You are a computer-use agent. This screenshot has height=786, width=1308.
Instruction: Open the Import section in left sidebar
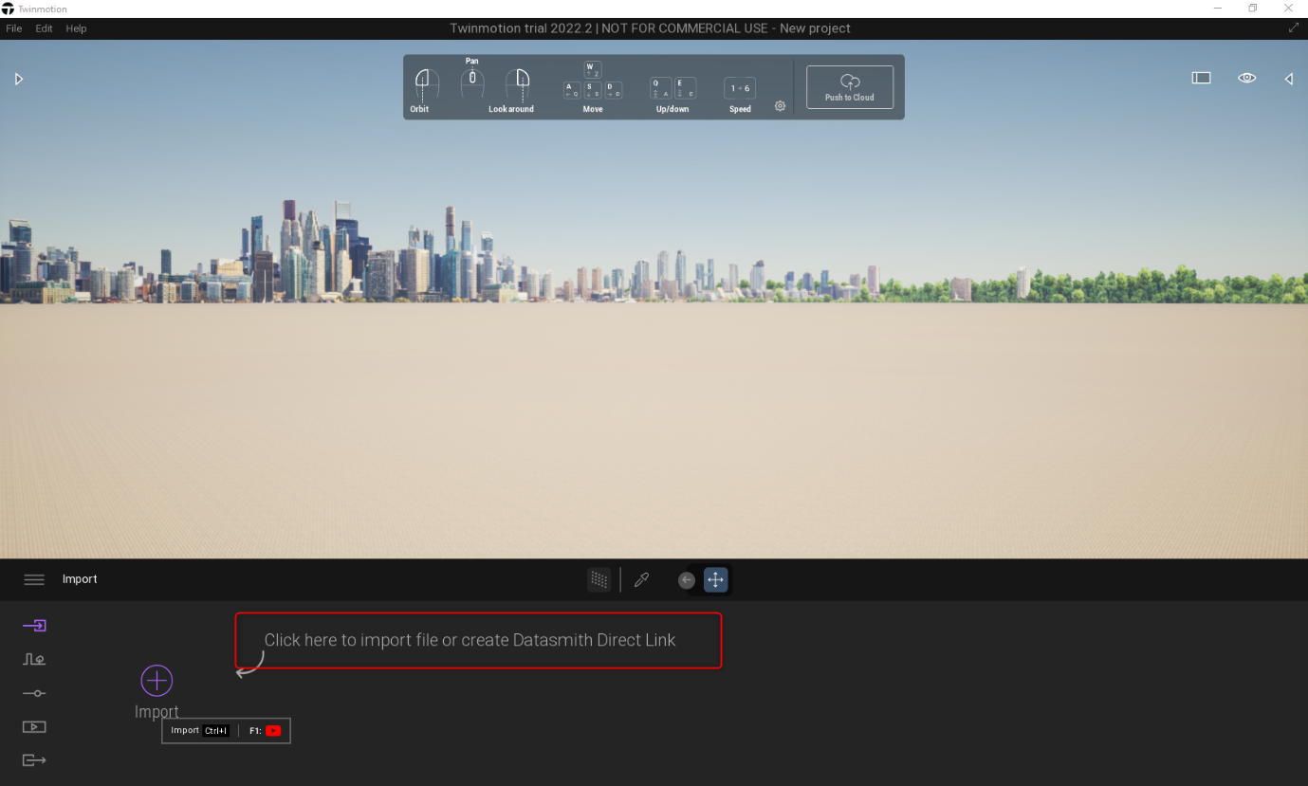(x=34, y=626)
